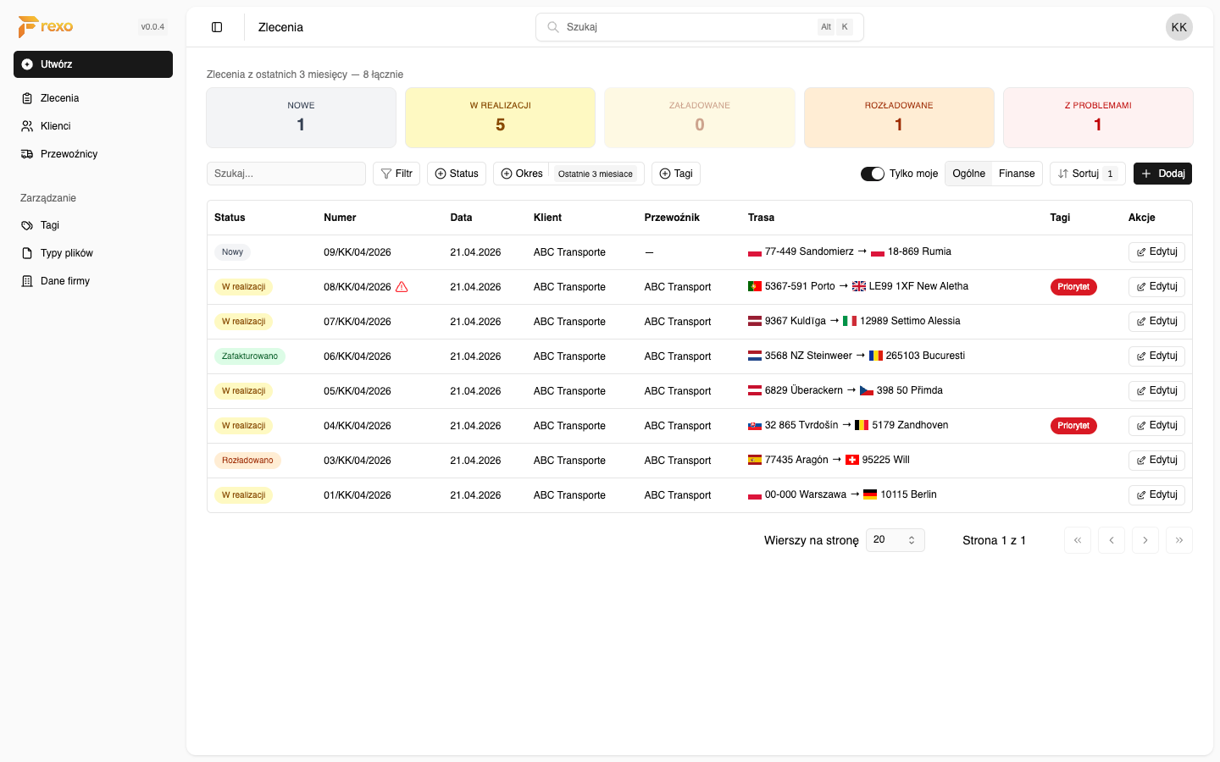Image resolution: width=1220 pixels, height=762 pixels.
Task: Go to next page arrow
Action: pyautogui.click(x=1145, y=540)
